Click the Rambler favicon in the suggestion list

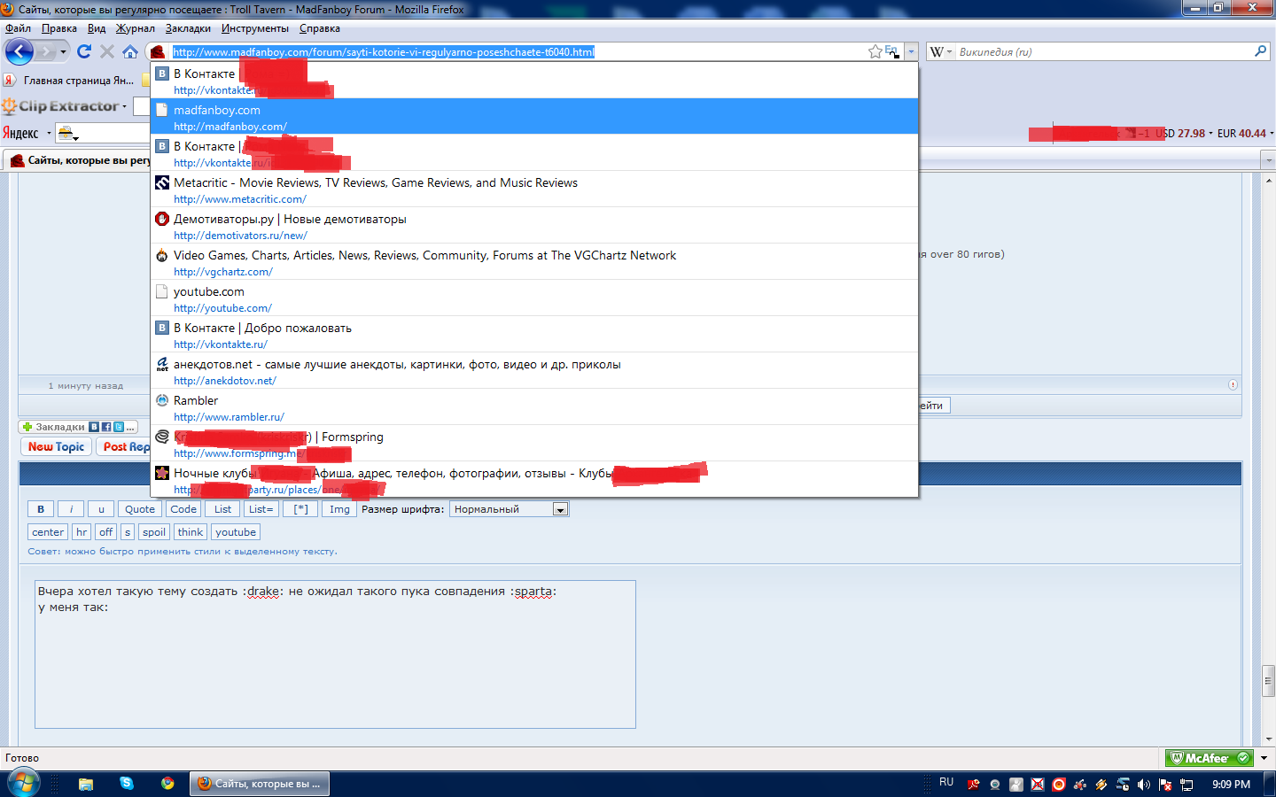pos(162,400)
